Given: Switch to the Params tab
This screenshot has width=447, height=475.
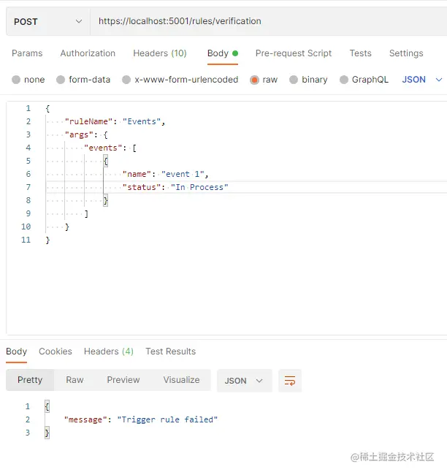Looking at the screenshot, I should click(x=27, y=53).
